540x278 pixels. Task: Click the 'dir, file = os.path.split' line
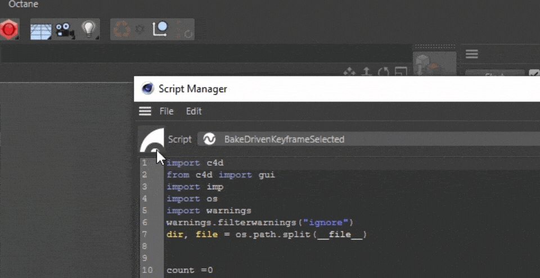point(267,235)
